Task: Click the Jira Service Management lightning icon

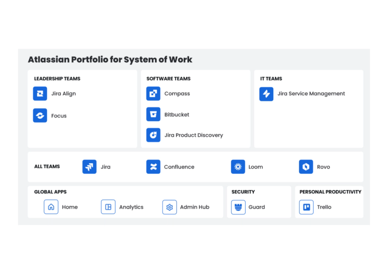Action: point(266,94)
